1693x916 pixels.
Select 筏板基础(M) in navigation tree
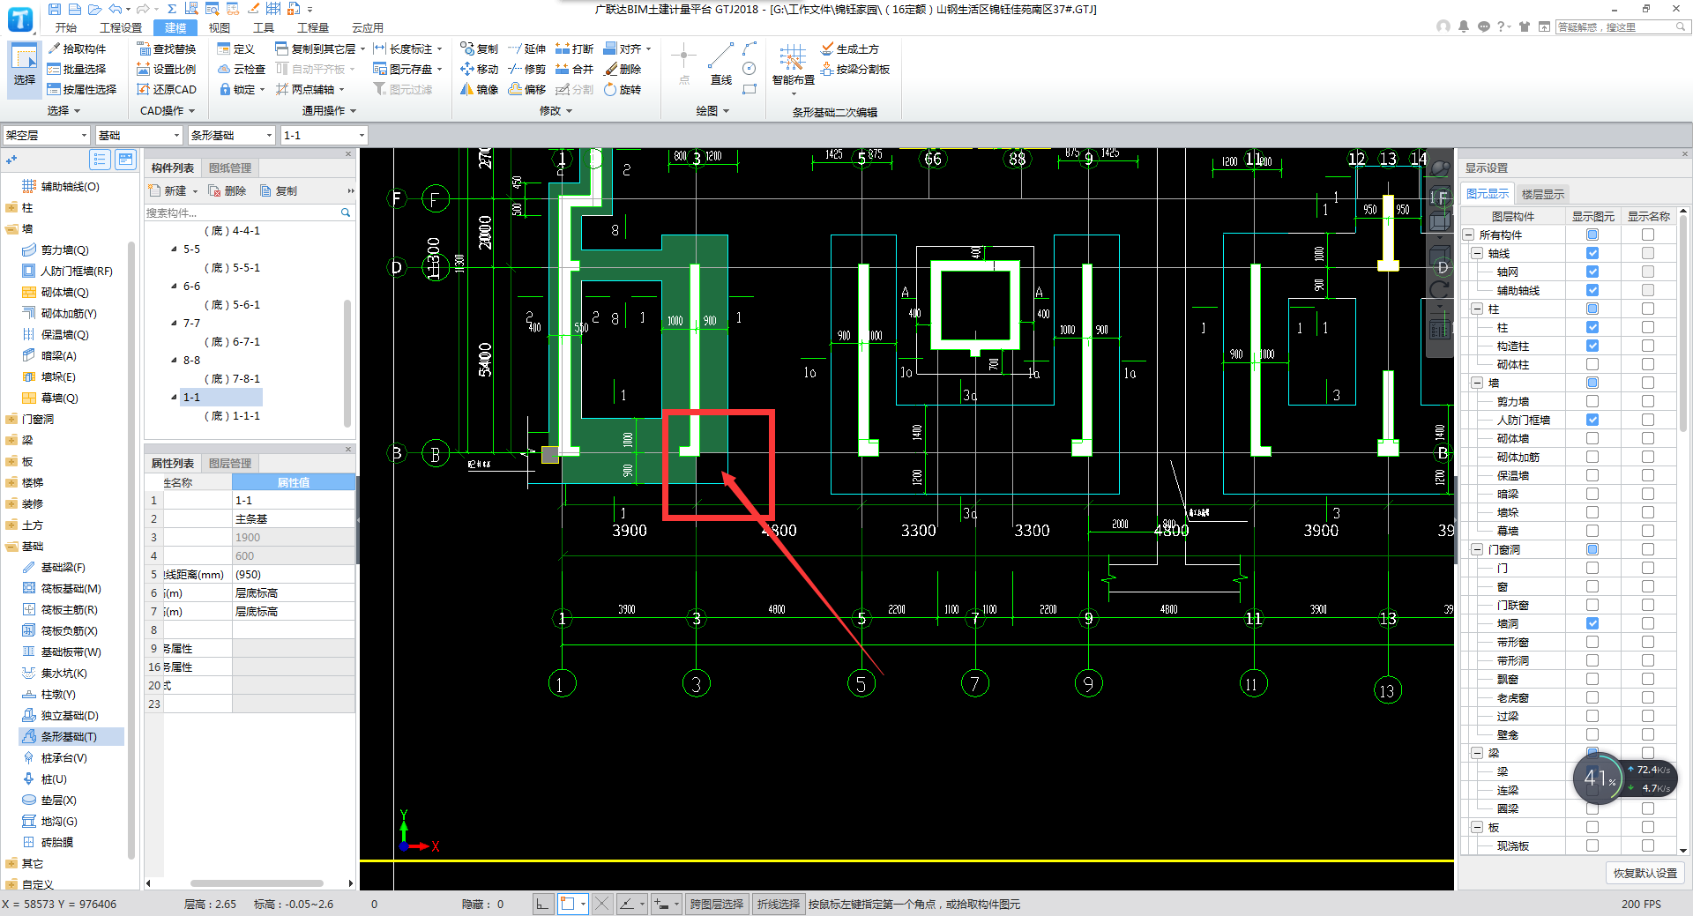click(71, 589)
